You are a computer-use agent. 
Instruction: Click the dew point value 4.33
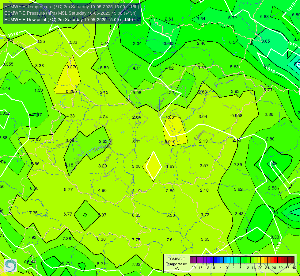[70, 116]
